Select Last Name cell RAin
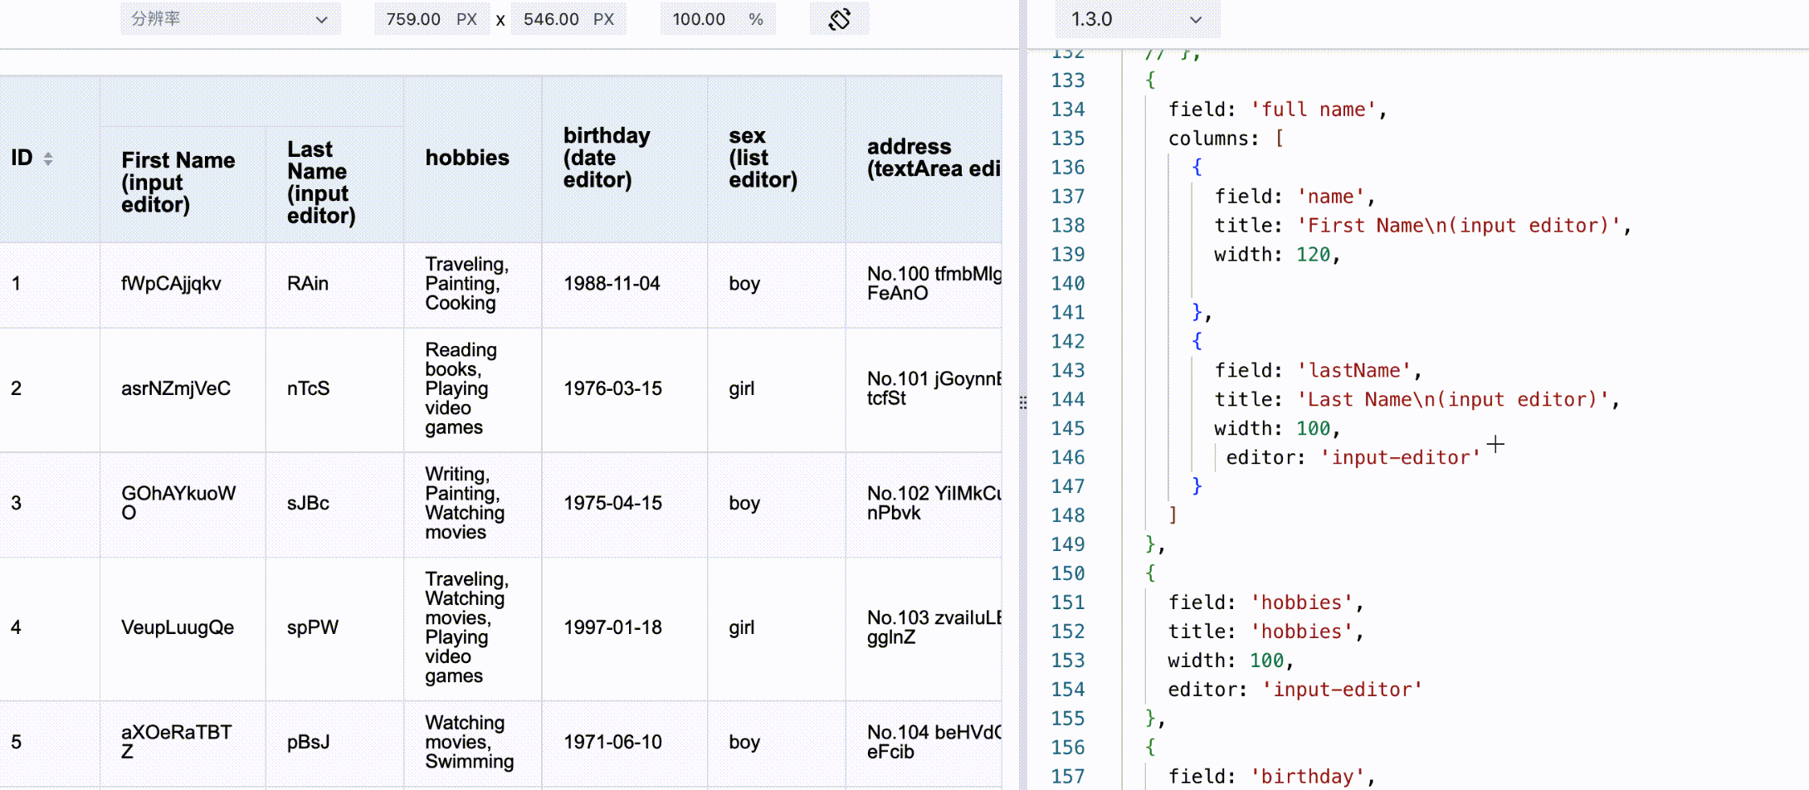The image size is (1809, 790). pos(307,283)
